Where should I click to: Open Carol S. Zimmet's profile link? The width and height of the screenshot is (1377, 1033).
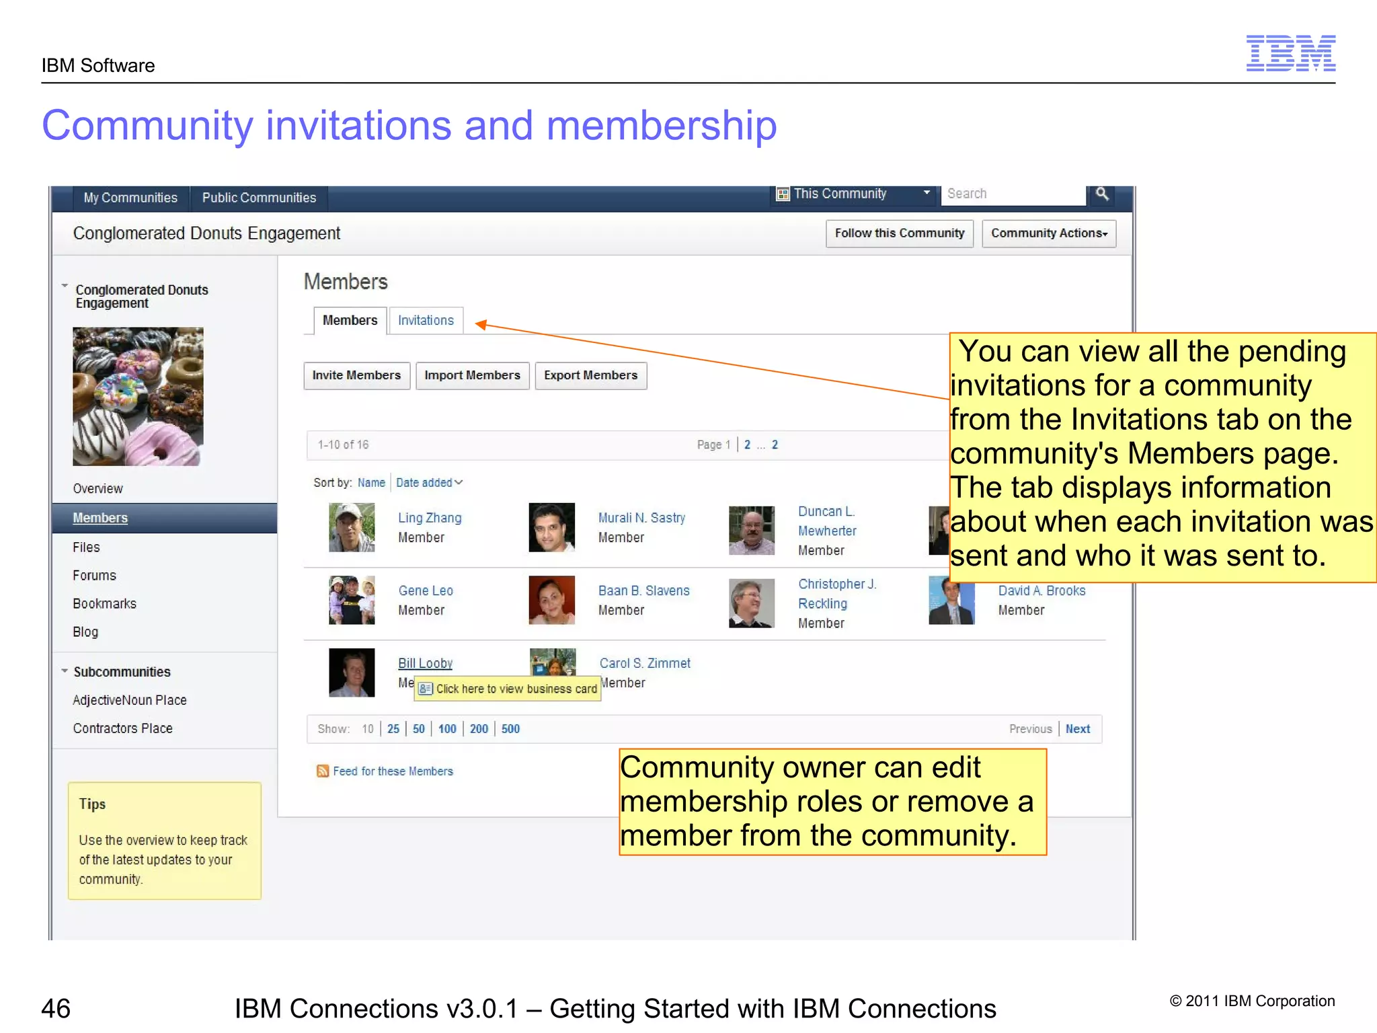[x=645, y=663]
